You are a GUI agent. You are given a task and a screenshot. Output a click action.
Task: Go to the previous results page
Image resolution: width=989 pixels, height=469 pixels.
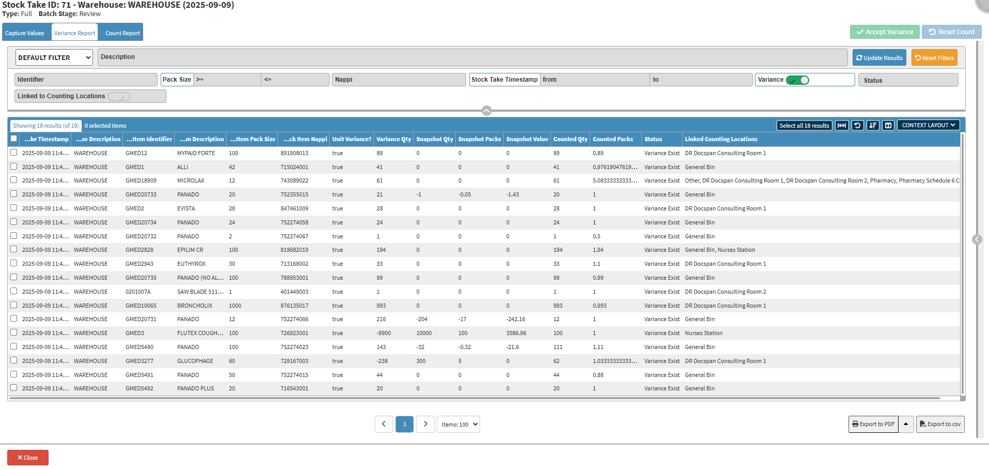click(383, 424)
